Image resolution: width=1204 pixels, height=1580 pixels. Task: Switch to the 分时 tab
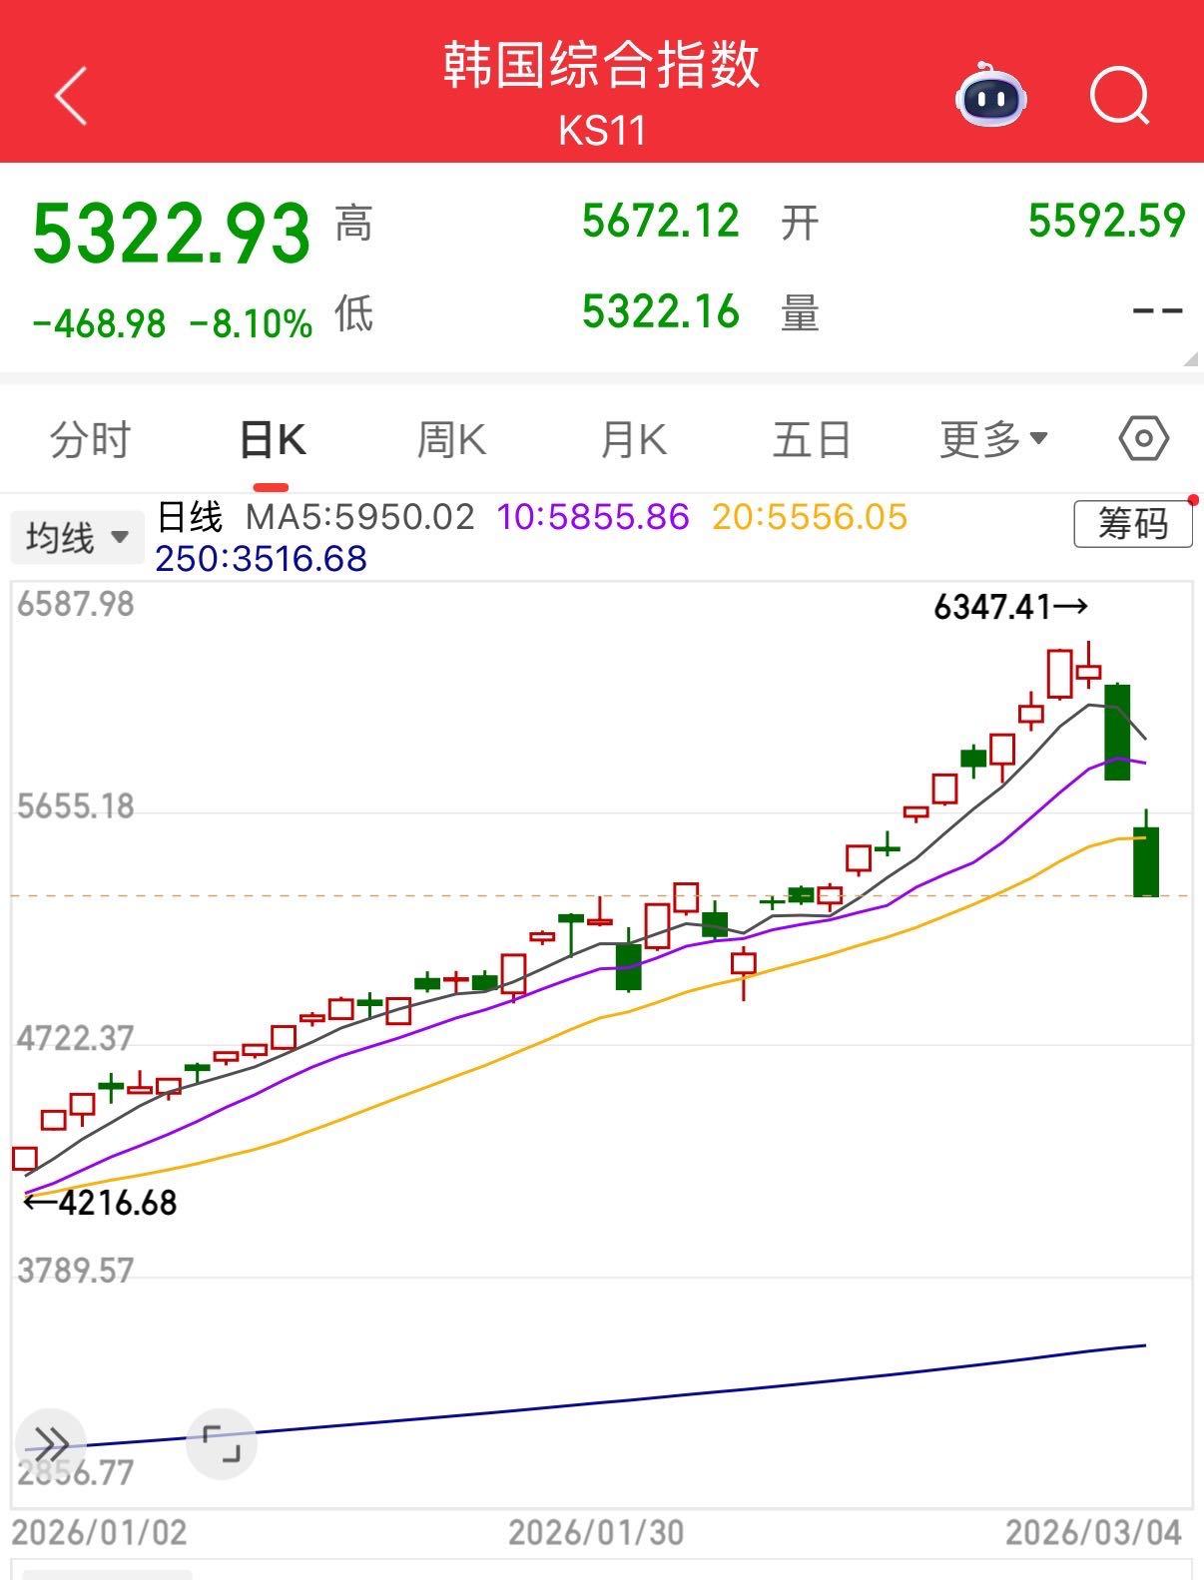point(90,439)
